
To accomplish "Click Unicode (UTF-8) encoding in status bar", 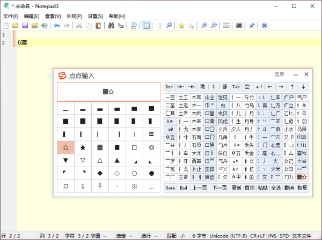I will pos(228,236).
